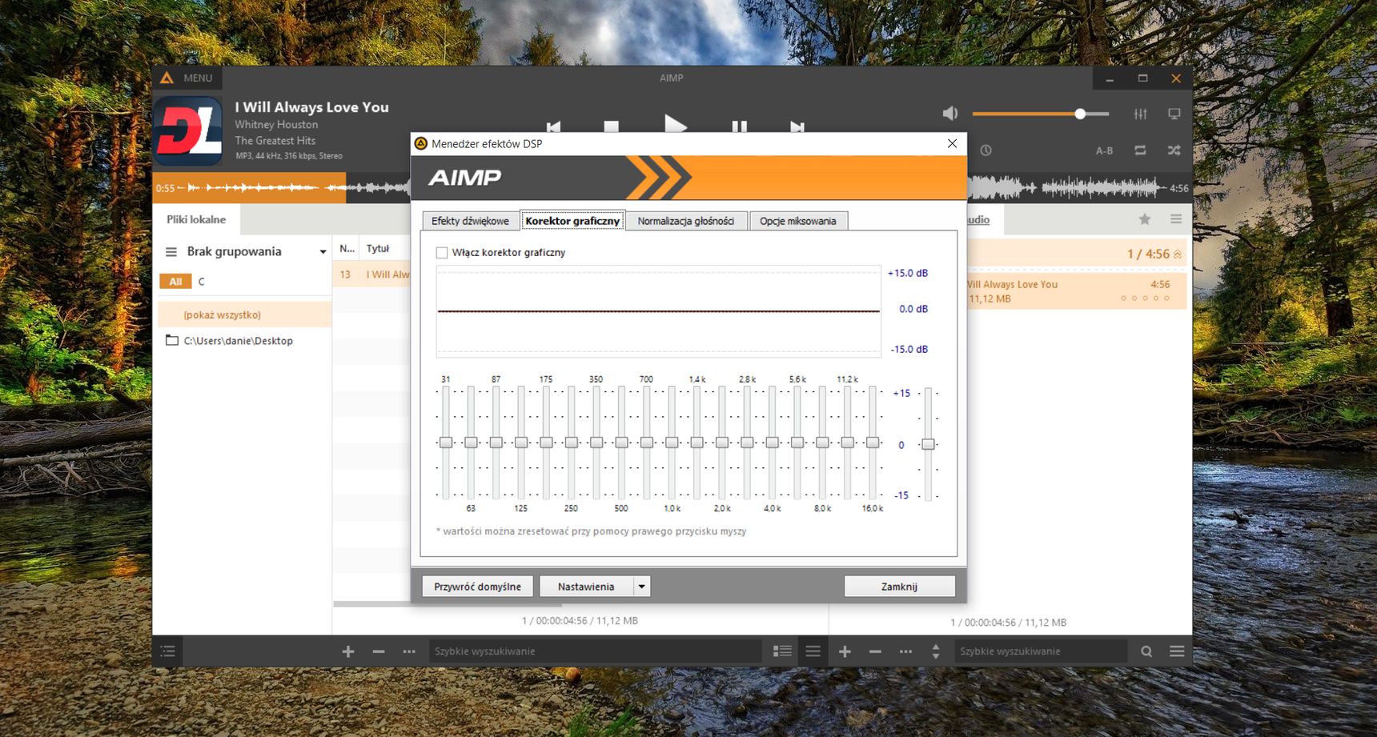Click library add (plus) icon

[348, 651]
